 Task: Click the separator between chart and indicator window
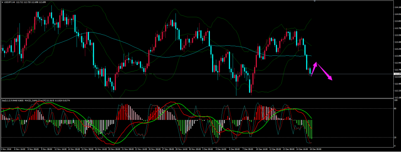coord(197,98)
